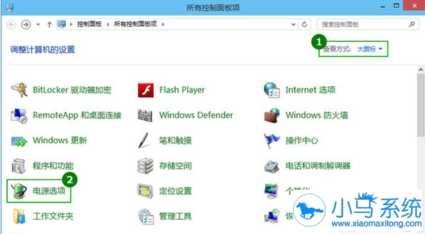Open the 电源选项 battery icon

click(19, 191)
